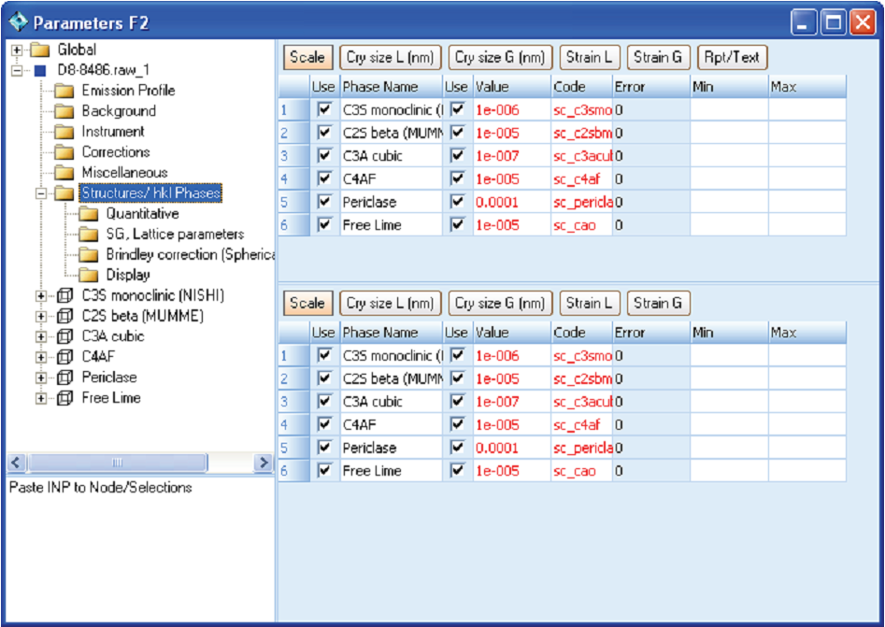Click the Background folder icon
The height and width of the screenshot is (627, 885).
tap(64, 111)
